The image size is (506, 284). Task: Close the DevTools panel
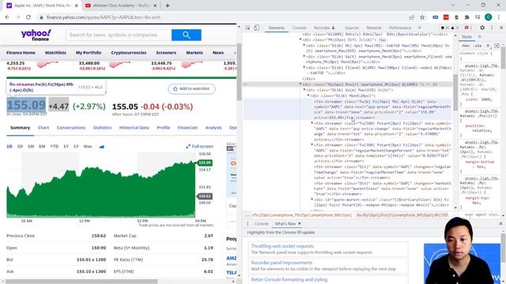tap(501, 28)
